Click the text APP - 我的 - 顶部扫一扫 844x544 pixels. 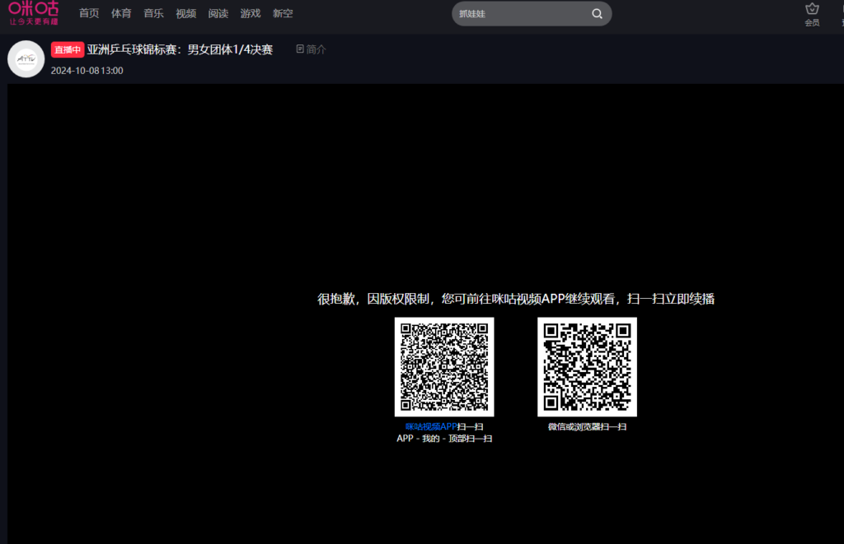click(444, 438)
